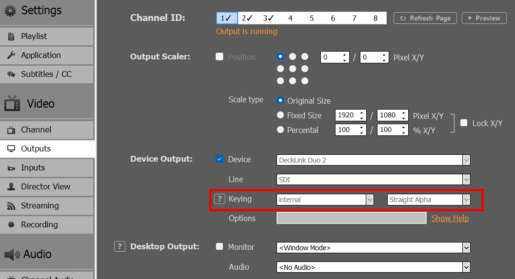
Task: Toggle the Lock X/Y checkbox
Action: tap(464, 123)
